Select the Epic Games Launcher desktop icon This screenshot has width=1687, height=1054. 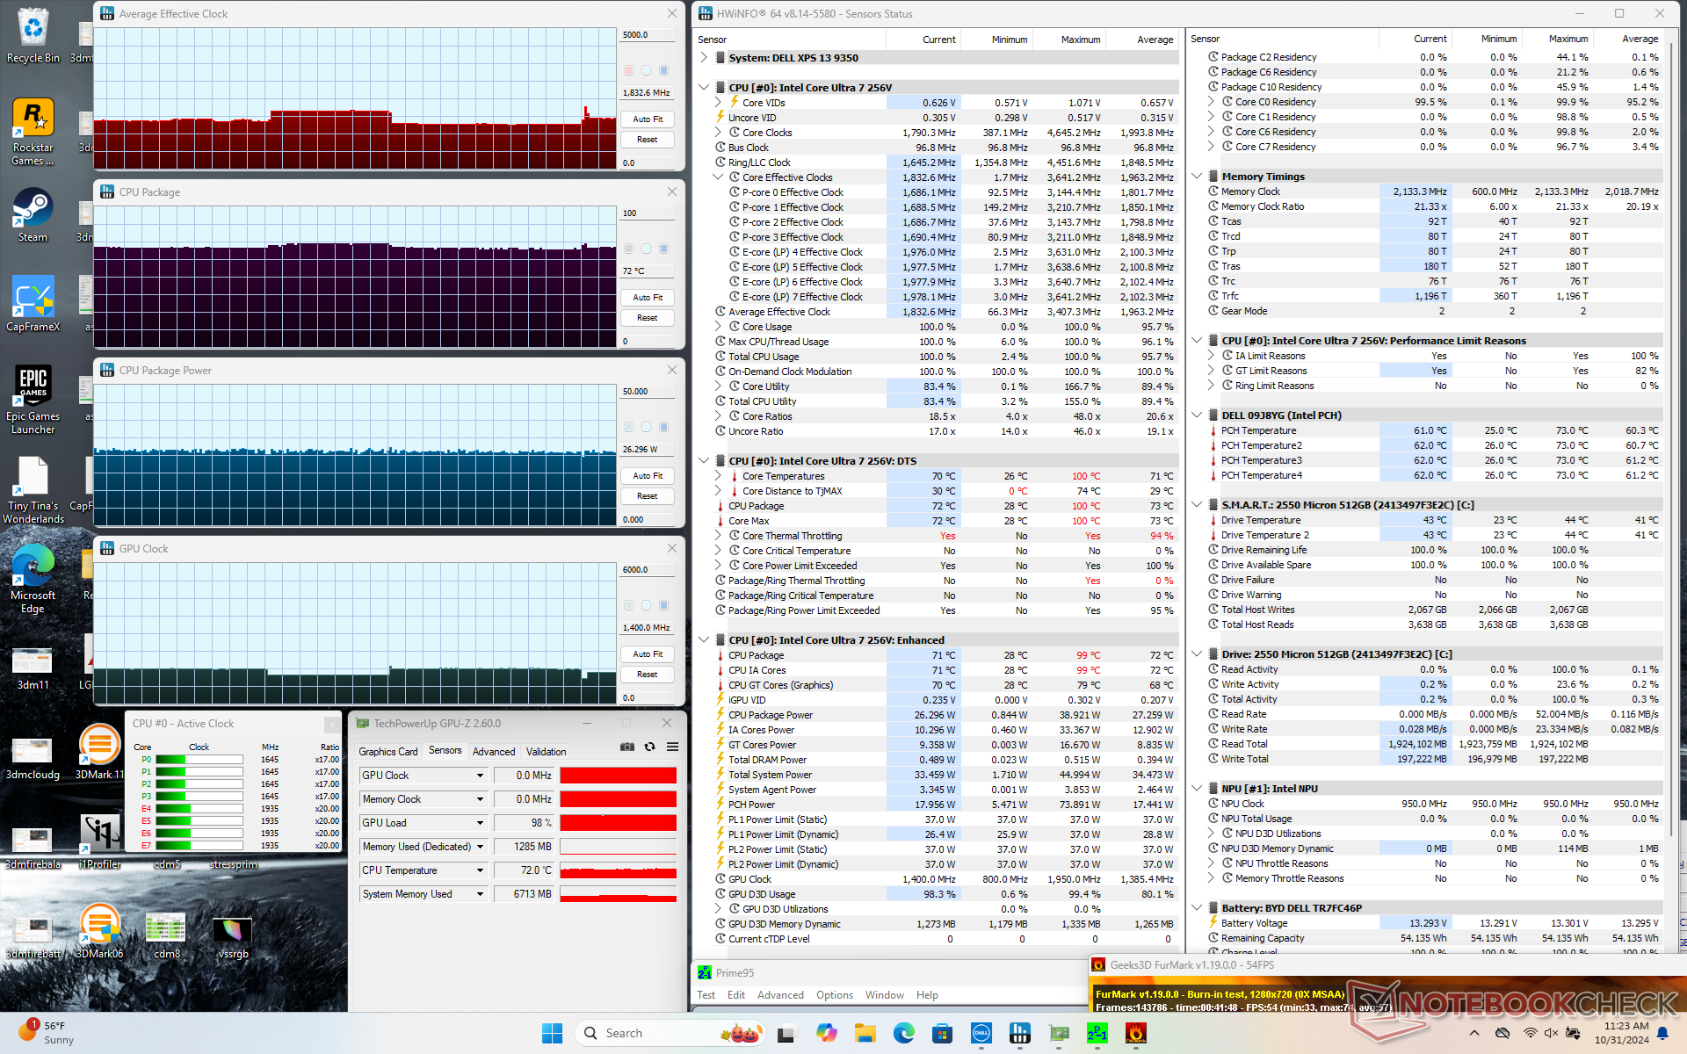point(33,400)
